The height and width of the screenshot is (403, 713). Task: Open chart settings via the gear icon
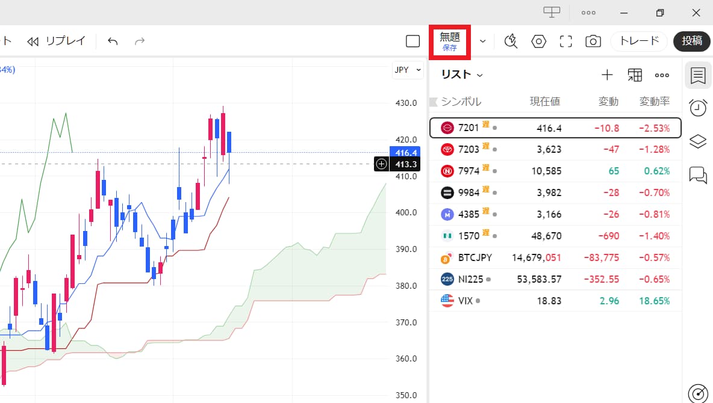(538, 41)
